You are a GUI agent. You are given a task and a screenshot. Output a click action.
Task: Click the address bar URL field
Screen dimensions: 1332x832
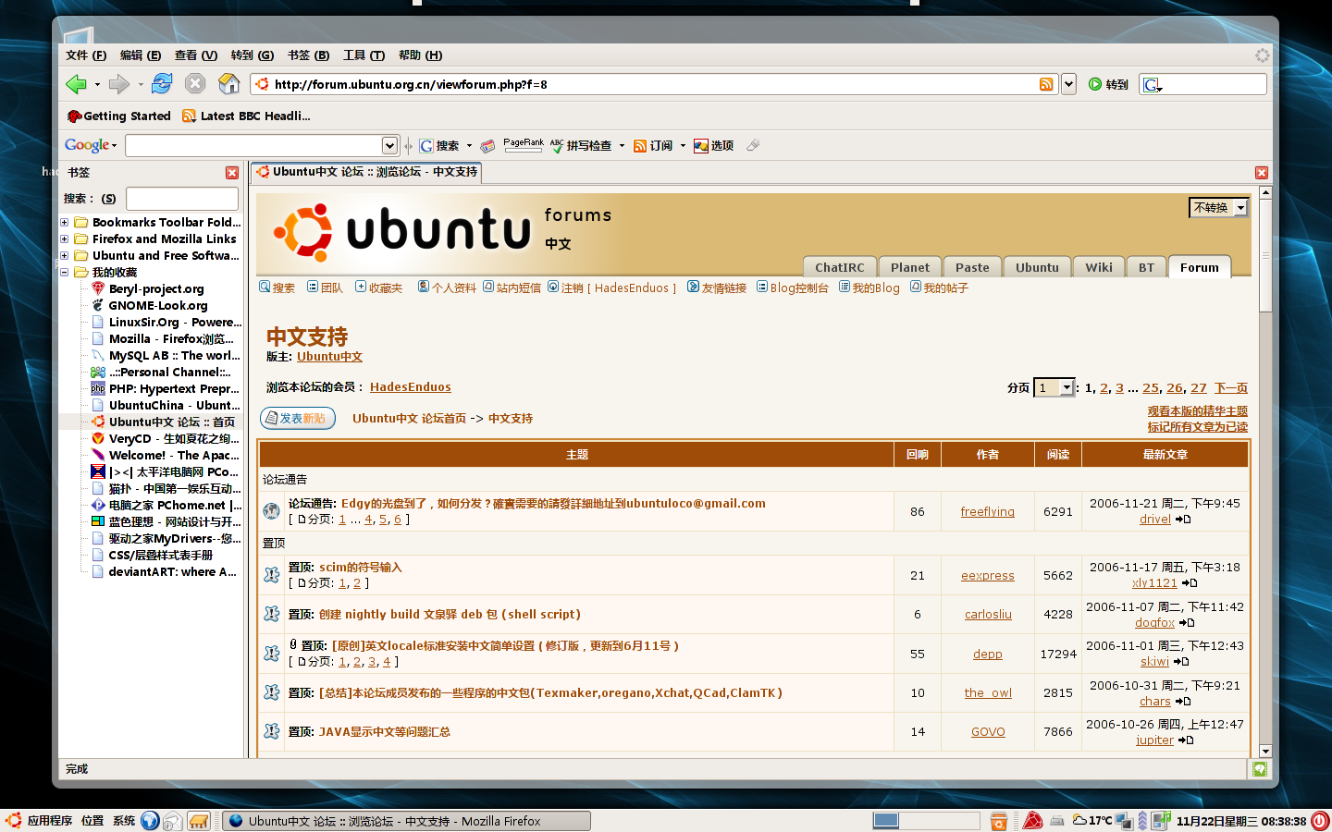tap(655, 84)
